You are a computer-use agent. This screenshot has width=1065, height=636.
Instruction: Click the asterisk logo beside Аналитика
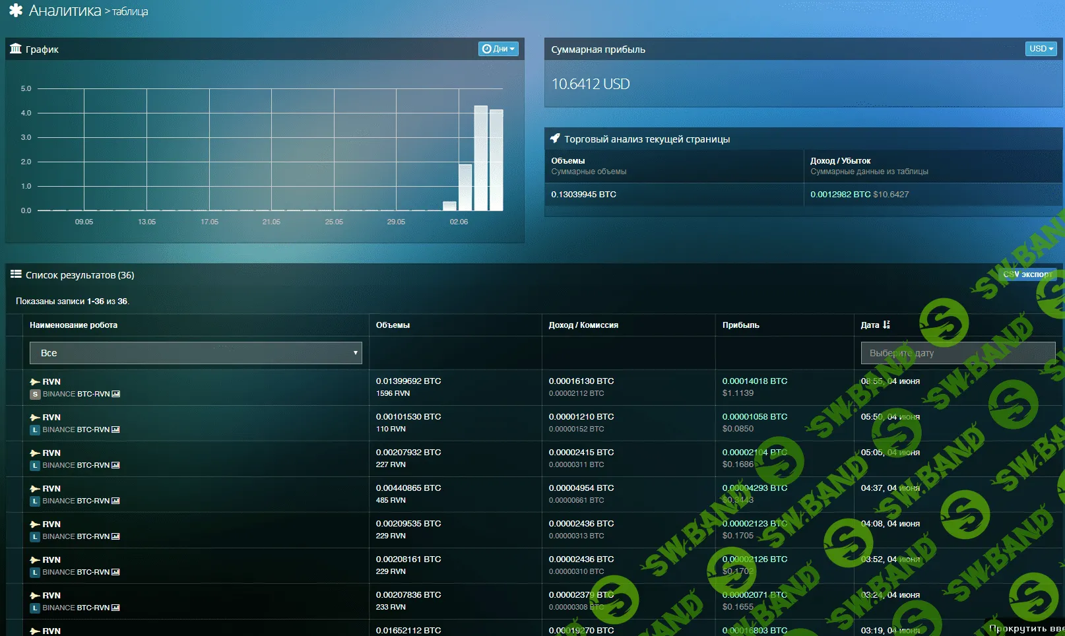pos(16,11)
